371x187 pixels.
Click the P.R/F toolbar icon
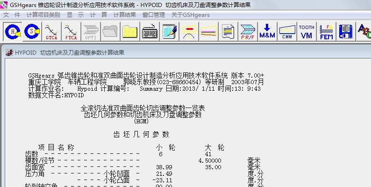[x=248, y=31]
